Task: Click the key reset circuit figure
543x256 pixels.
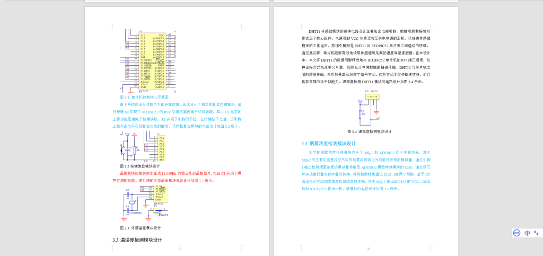Action: pos(142,147)
